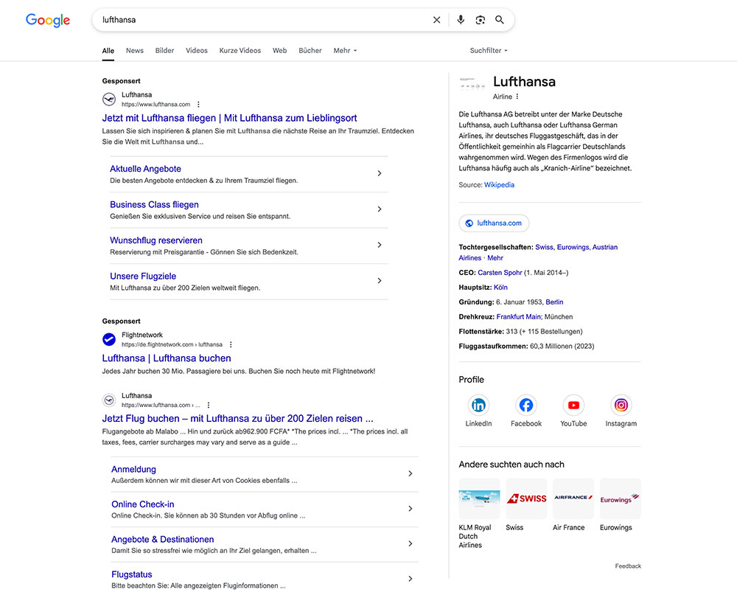Open more options next to Airline label
This screenshot has width=737, height=598.
[517, 97]
